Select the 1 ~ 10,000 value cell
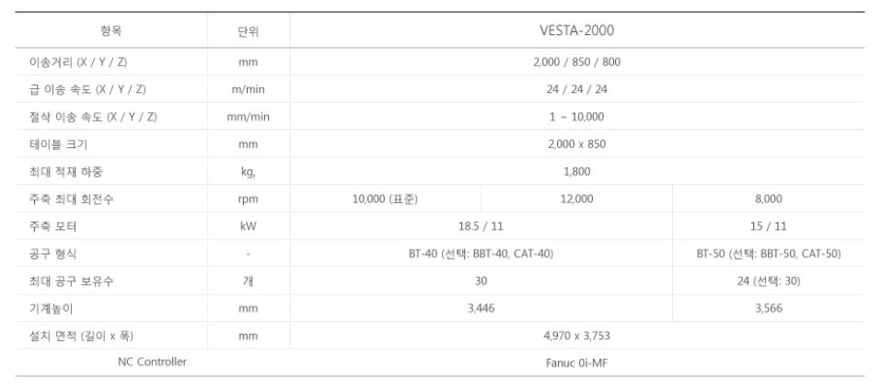The width and height of the screenshot is (893, 389). tap(576, 117)
